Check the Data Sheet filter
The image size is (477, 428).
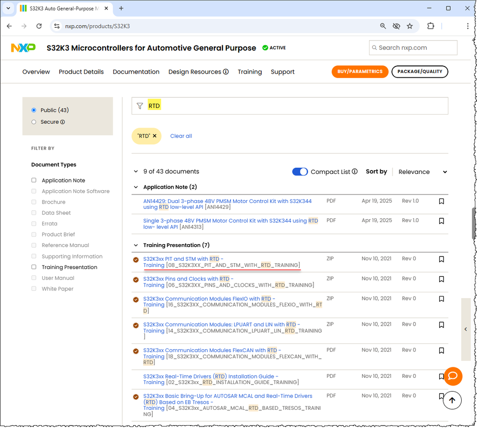34,213
